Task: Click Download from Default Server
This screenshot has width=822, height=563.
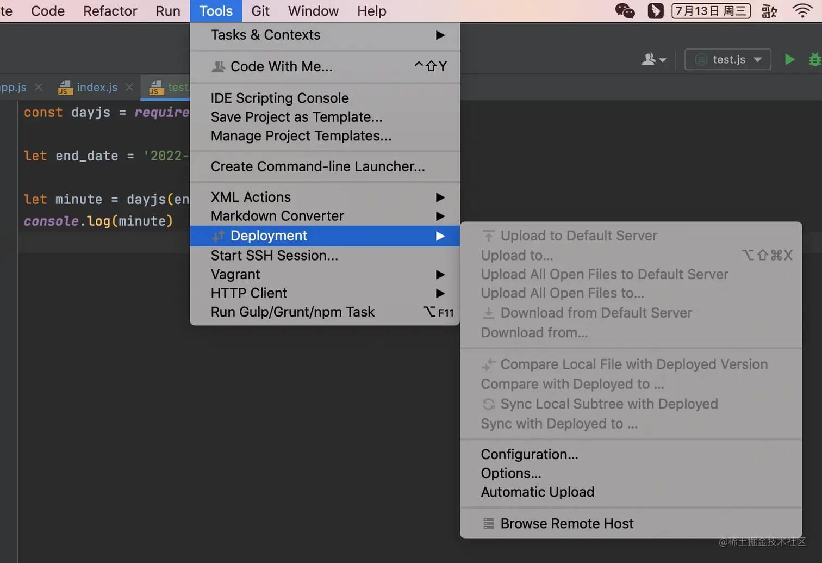Action: (631, 313)
